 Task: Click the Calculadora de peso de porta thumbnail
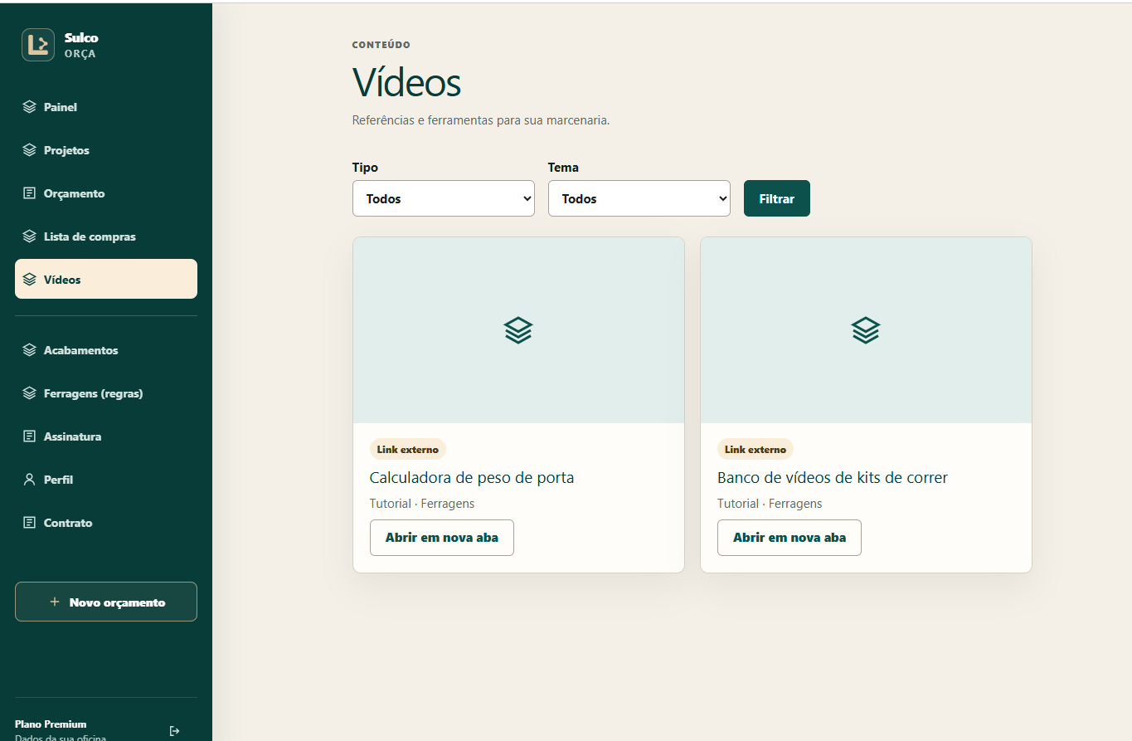point(518,330)
